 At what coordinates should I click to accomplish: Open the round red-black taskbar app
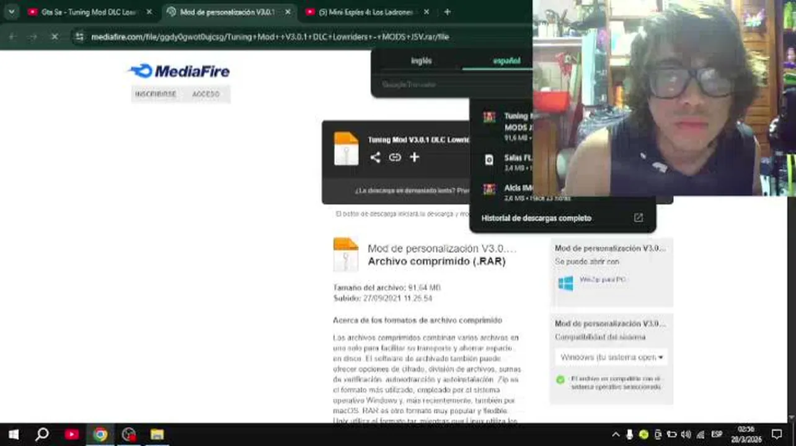pyautogui.click(x=128, y=434)
